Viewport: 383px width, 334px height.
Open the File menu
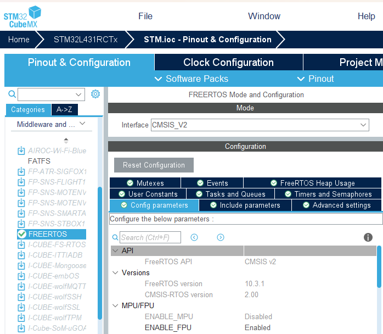coord(145,16)
